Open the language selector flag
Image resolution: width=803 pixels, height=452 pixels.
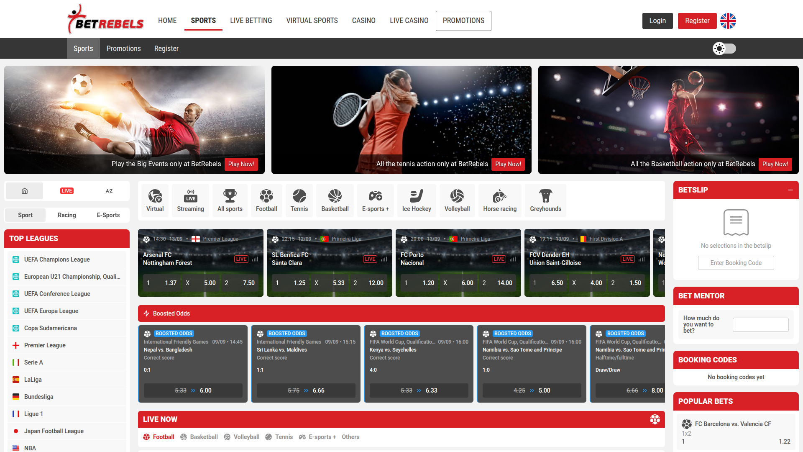(x=728, y=20)
